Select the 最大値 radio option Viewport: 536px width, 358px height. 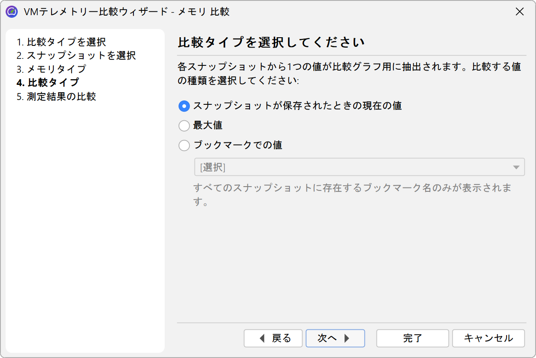pyautogui.click(x=184, y=126)
